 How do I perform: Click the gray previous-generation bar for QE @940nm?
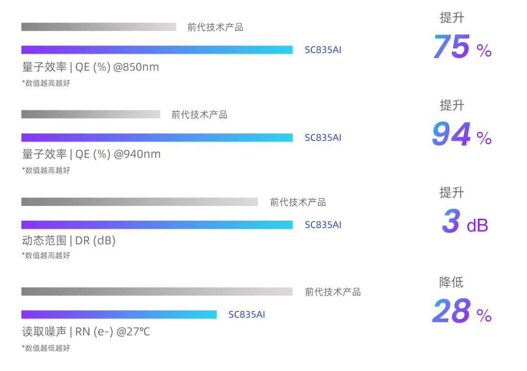[x=91, y=114]
